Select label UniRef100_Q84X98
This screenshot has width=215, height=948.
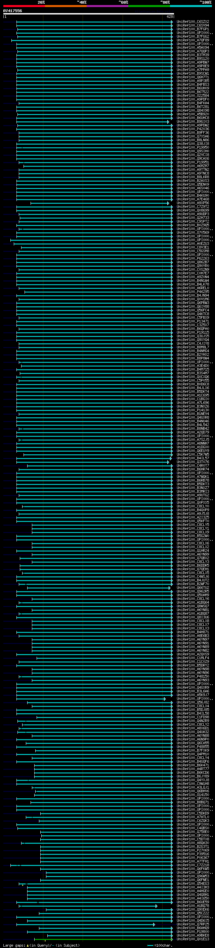click(x=193, y=110)
